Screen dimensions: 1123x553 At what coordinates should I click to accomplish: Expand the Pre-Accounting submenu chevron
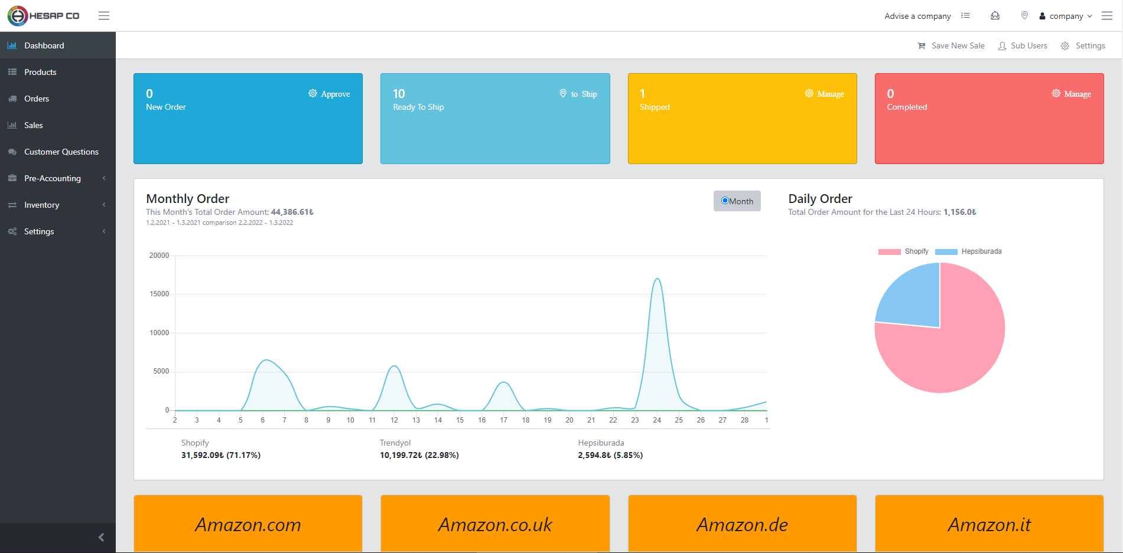coord(104,178)
